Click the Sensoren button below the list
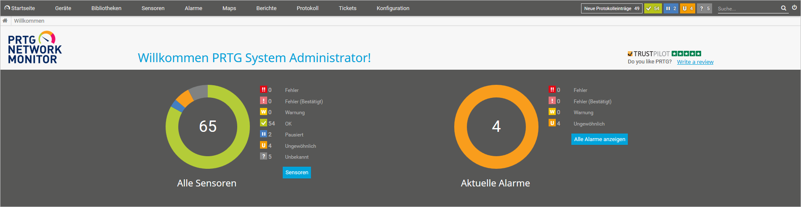801x207 pixels. tap(297, 173)
